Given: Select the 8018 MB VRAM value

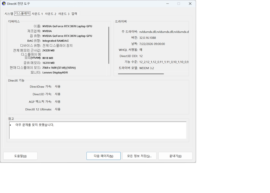Looking at the screenshot, I should coord(48,58).
